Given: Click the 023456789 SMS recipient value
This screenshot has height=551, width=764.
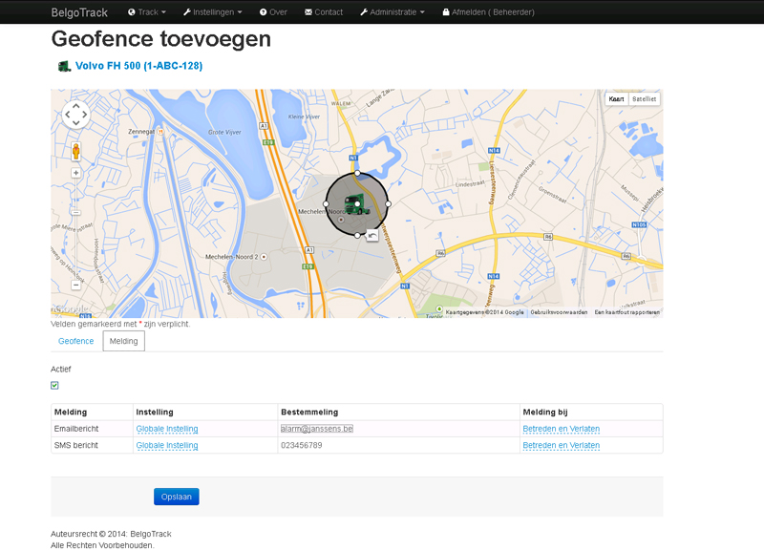Looking at the screenshot, I should point(302,445).
